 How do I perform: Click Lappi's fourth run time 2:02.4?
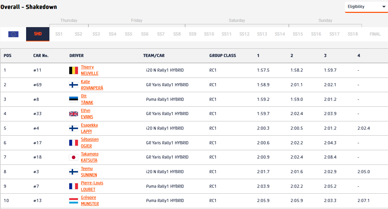pos(364,128)
